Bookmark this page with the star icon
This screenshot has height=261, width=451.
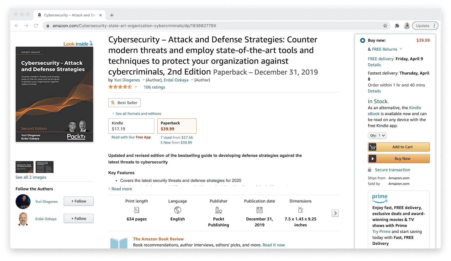pyautogui.click(x=385, y=26)
